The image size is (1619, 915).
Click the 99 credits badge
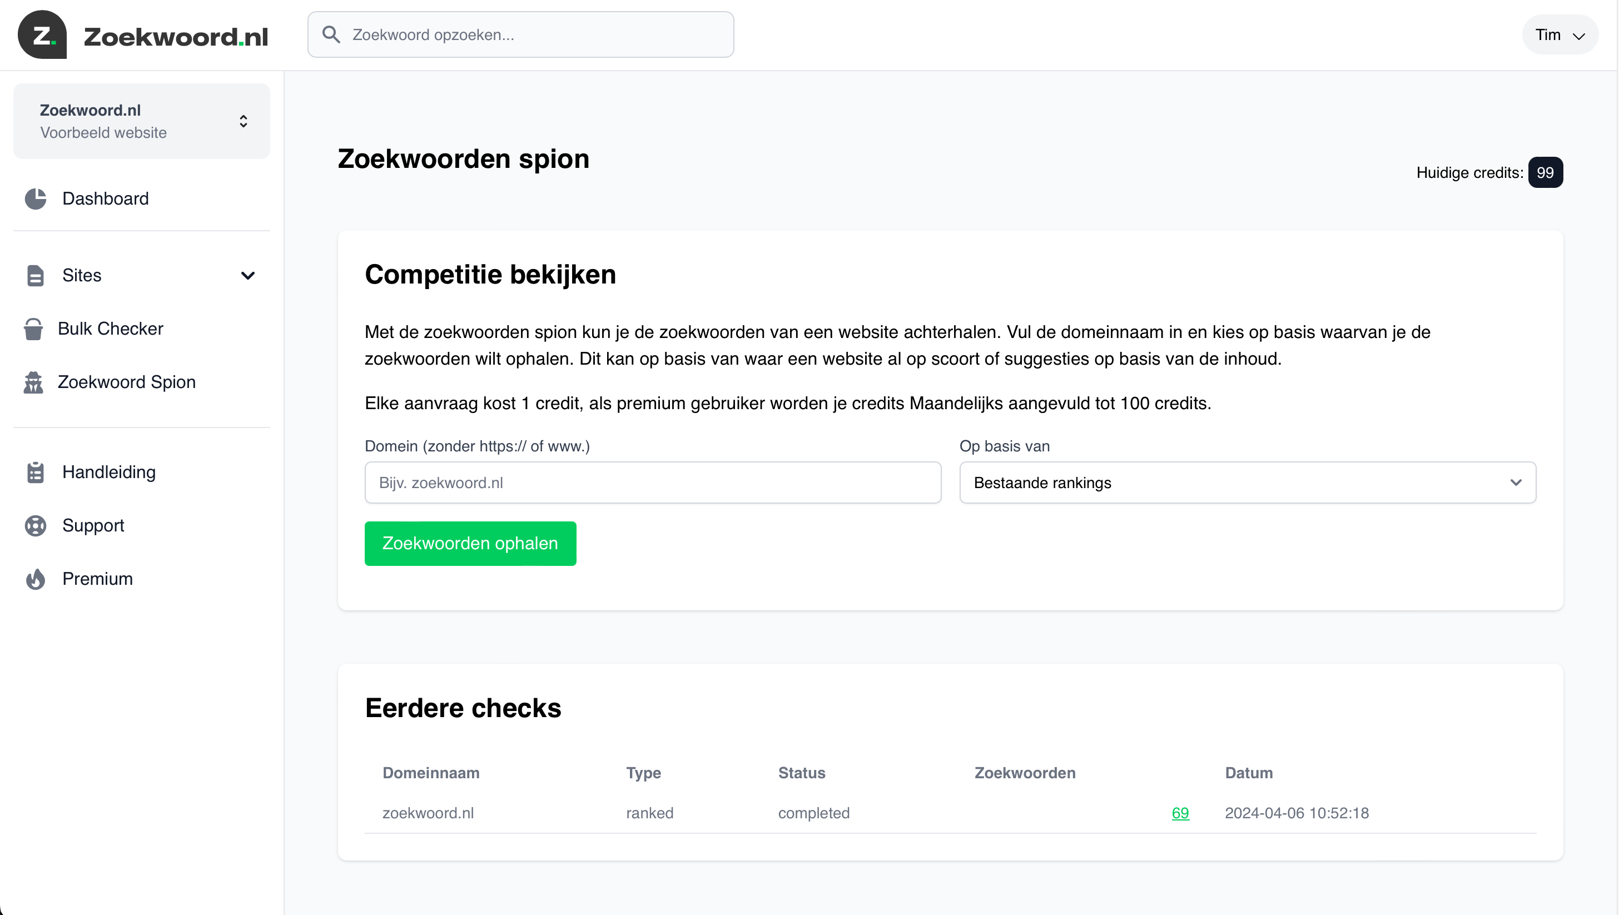click(x=1546, y=172)
